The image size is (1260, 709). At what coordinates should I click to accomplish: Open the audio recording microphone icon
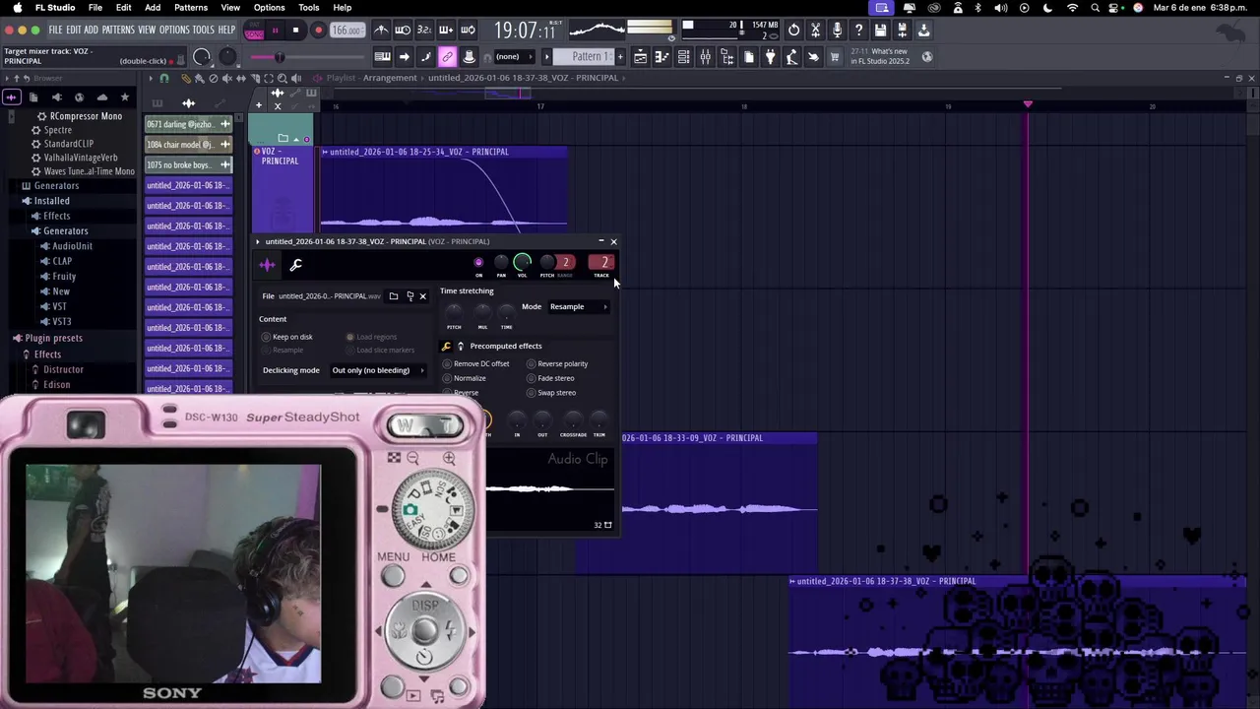coord(837,31)
